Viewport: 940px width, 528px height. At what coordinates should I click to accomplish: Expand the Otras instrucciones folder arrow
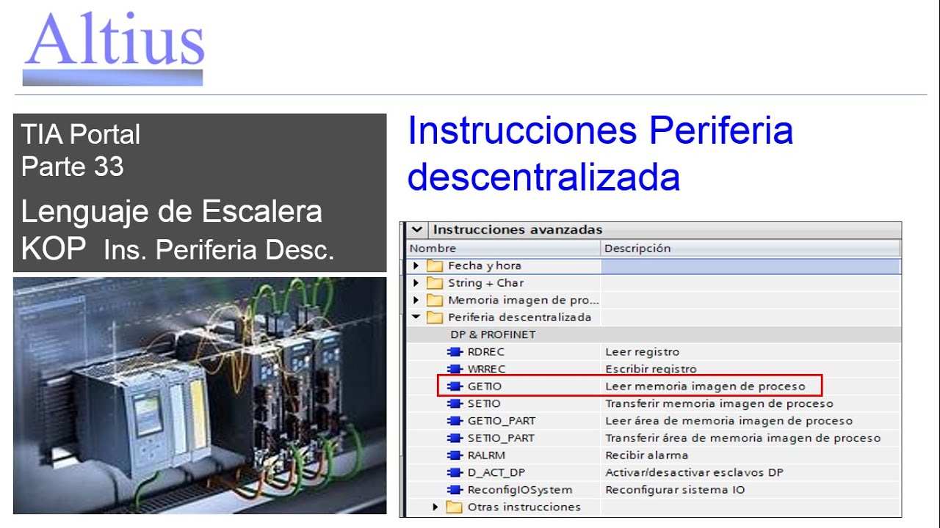coord(435,507)
